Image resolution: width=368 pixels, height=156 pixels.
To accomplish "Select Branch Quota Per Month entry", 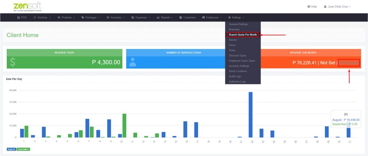I will (x=243, y=35).
